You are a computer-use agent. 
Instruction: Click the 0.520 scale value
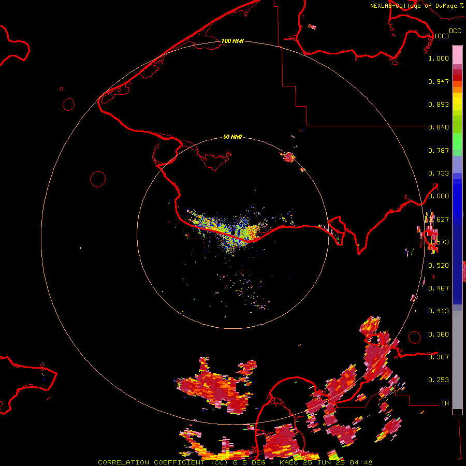[439, 266]
